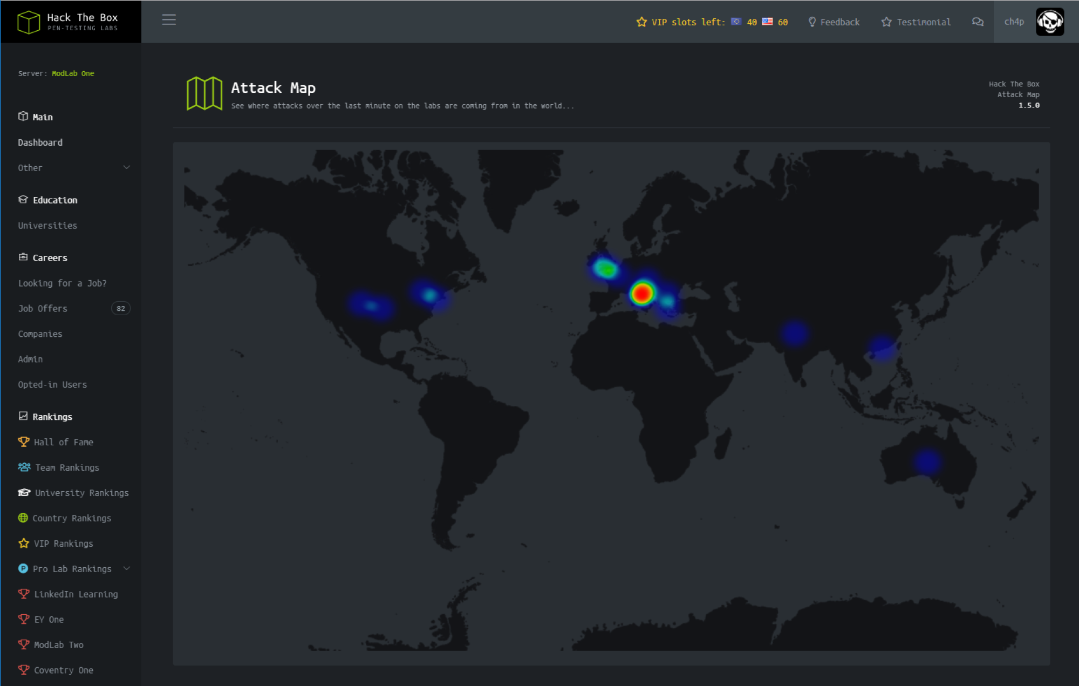Click the Country Rankings globe icon
Viewport: 1079px width, 686px height.
[23, 518]
